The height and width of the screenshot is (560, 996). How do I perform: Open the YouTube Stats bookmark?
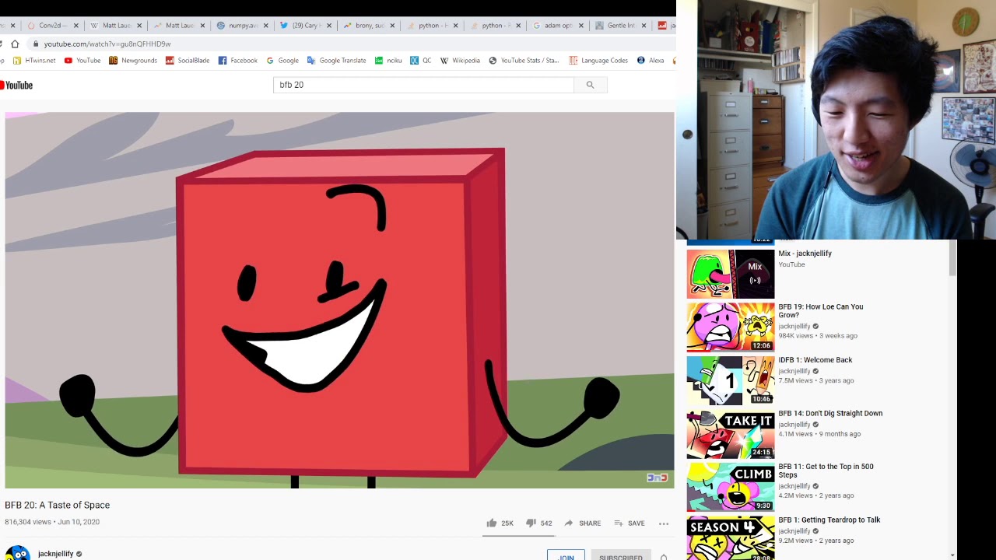point(524,60)
